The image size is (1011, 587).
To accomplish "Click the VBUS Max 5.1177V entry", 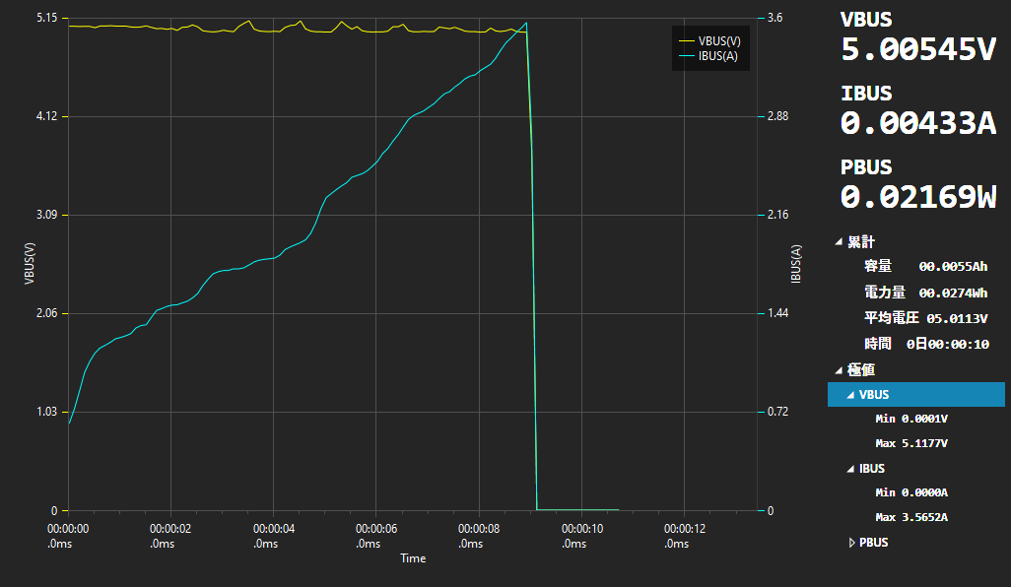I will [911, 443].
